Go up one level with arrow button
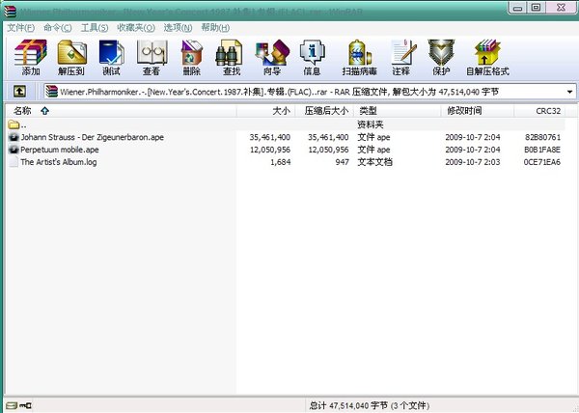Viewport: 579px width, 413px height. coord(19,91)
